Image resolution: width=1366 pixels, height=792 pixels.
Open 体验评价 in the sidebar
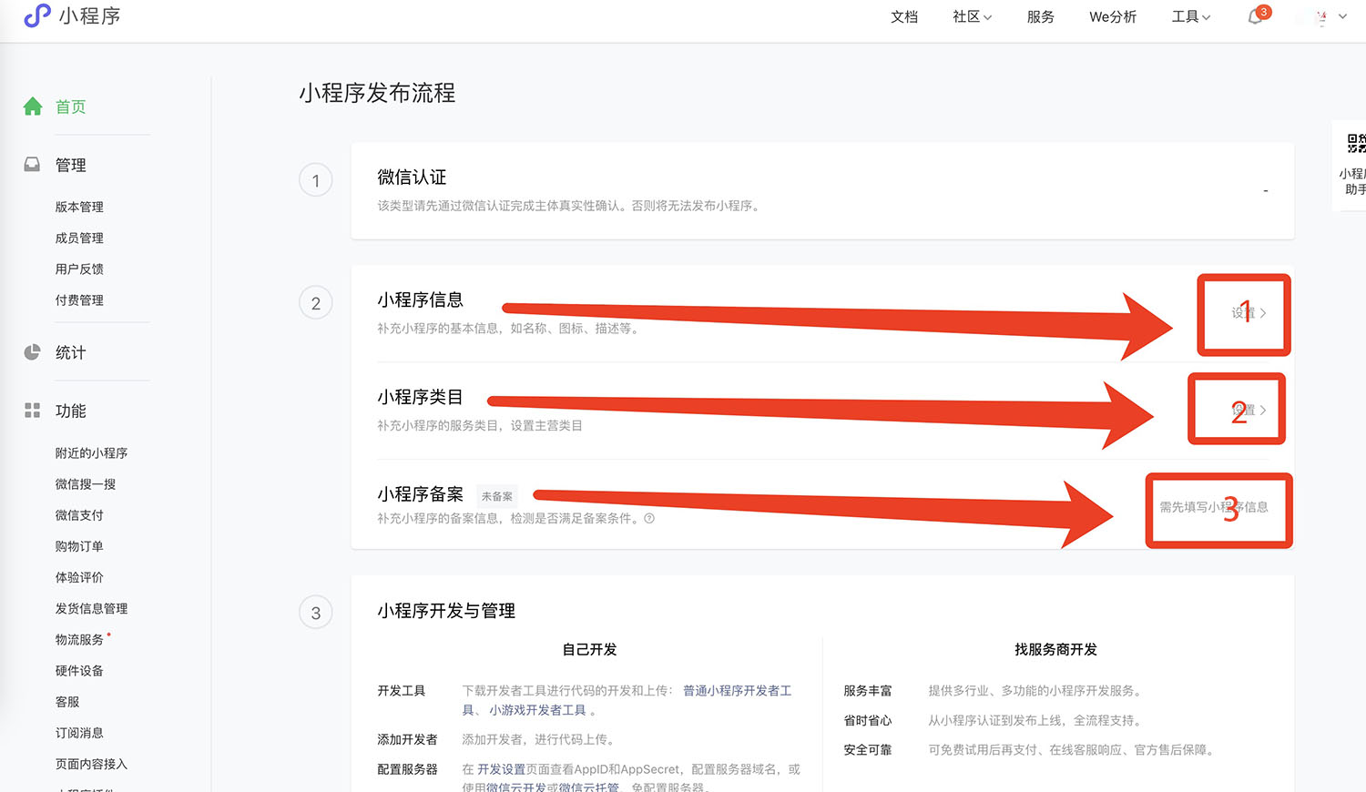tap(79, 576)
